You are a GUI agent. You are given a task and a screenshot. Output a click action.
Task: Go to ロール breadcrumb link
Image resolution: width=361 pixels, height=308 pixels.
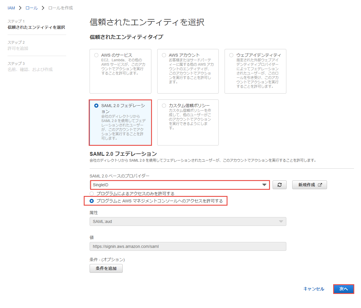(32, 8)
